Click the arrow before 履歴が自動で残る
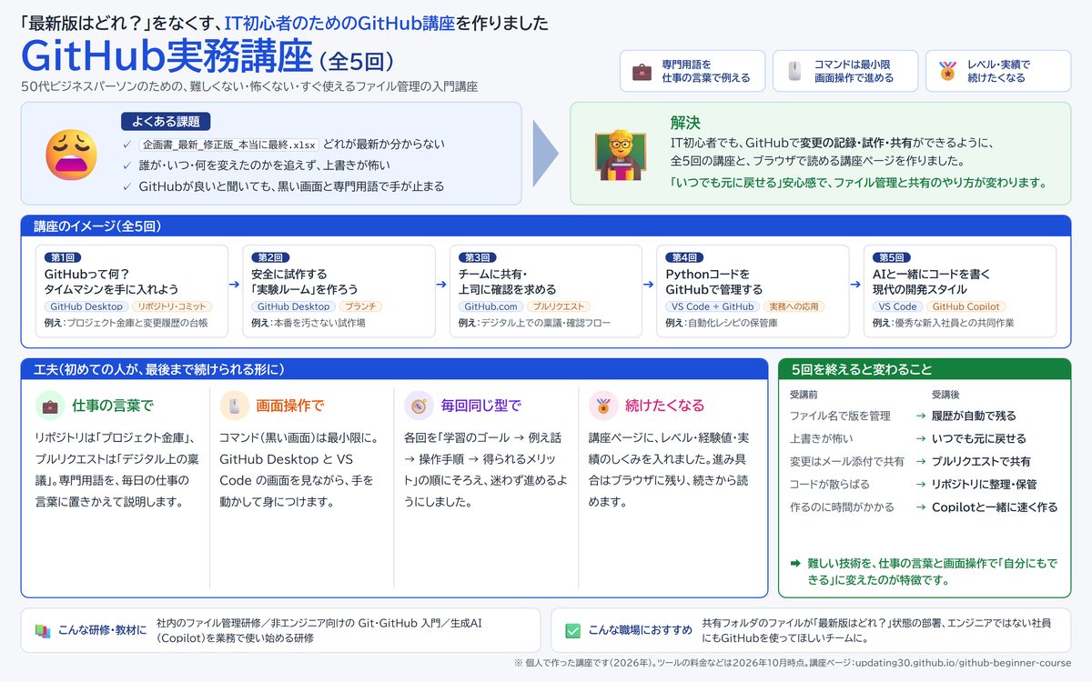This screenshot has width=1092, height=682. point(921,416)
